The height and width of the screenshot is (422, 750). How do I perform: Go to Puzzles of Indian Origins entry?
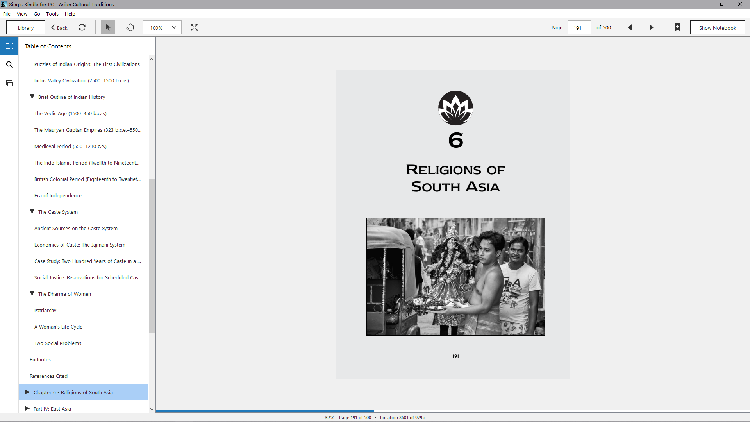87,64
